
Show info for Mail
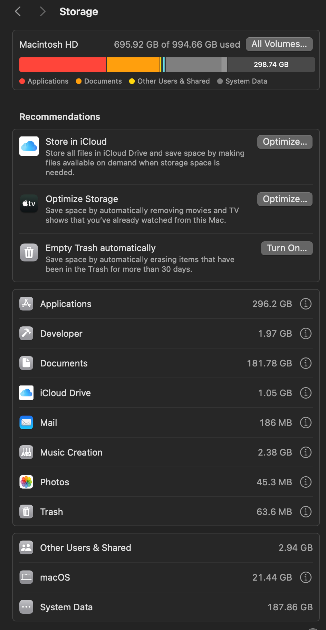coord(306,422)
